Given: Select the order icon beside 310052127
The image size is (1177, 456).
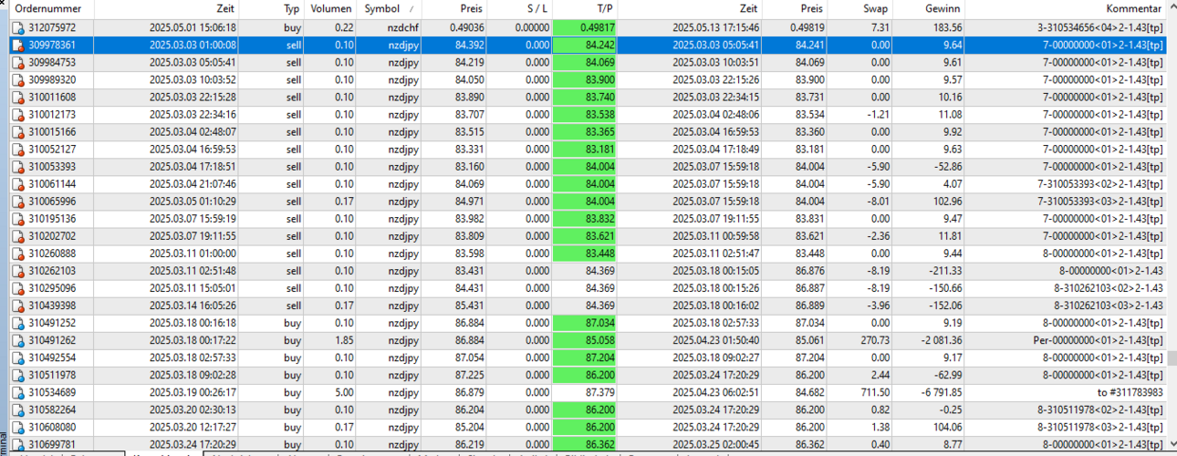Looking at the screenshot, I should 18,149.
